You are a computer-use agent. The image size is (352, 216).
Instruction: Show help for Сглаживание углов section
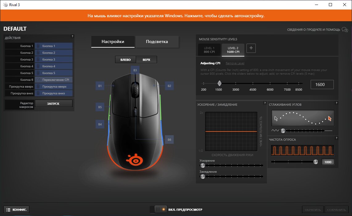(x=336, y=103)
